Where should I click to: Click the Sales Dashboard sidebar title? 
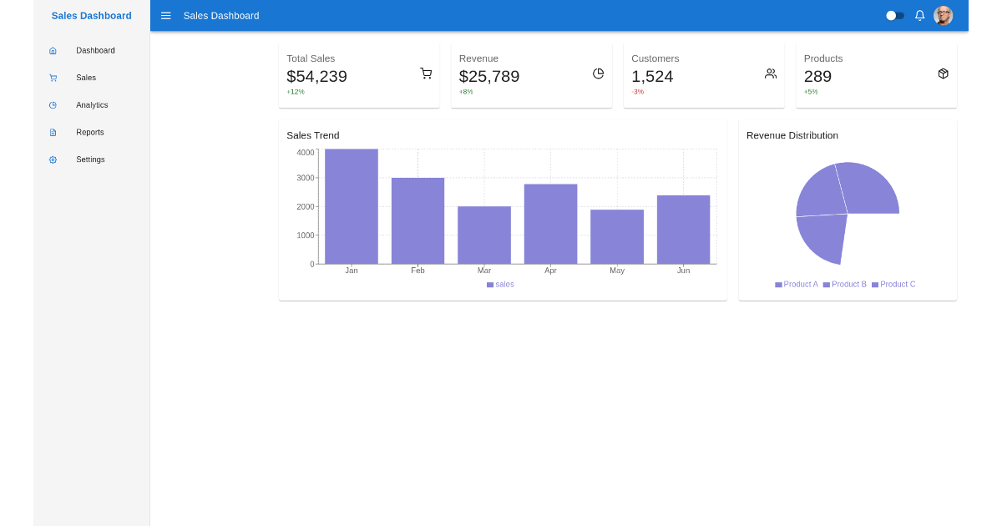[91, 16]
